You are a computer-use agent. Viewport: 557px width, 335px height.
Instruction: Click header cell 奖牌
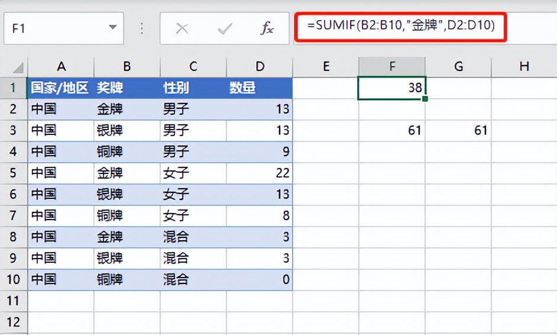(127, 88)
